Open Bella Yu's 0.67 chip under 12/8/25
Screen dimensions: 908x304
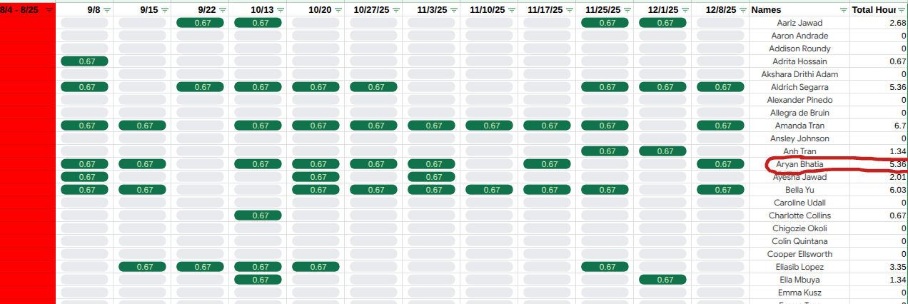coord(720,190)
